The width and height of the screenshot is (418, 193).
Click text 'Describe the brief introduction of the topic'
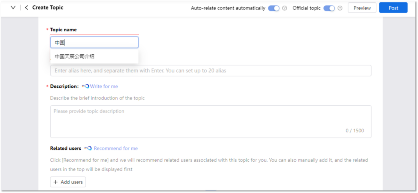click(97, 98)
